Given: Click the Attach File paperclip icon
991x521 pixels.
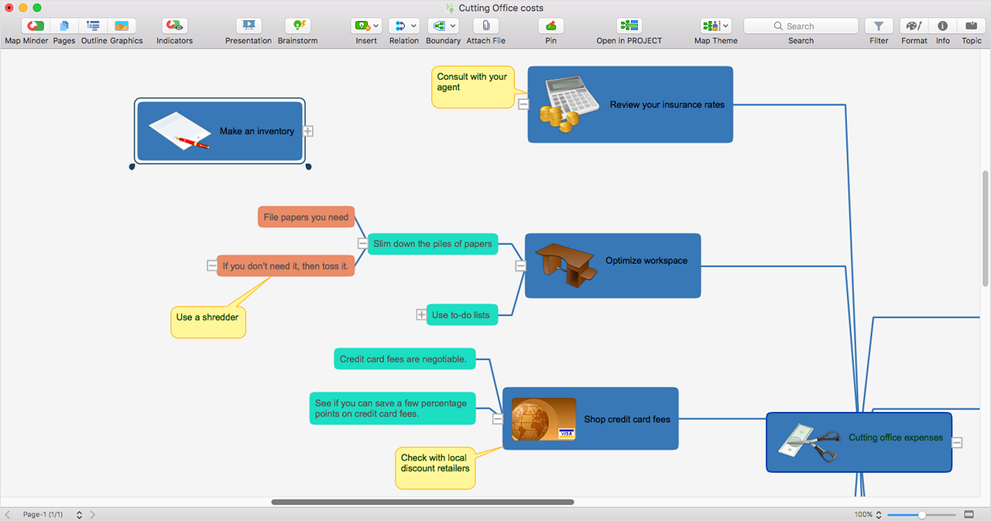Looking at the screenshot, I should click(x=485, y=26).
